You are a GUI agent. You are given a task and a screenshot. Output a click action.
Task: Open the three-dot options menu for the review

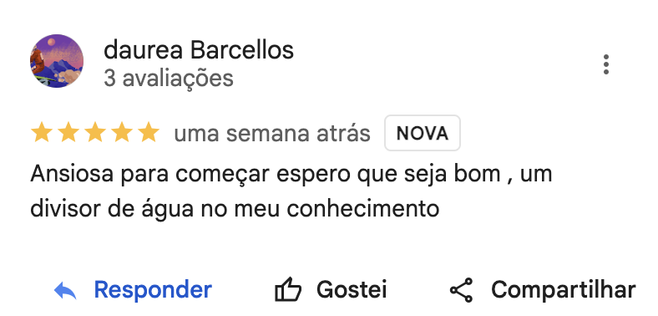(x=605, y=64)
